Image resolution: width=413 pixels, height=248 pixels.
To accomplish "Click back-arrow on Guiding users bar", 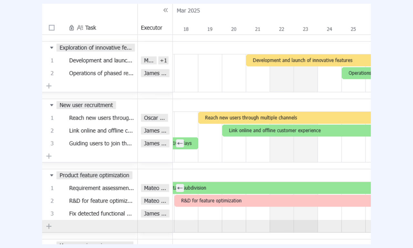I will click(180, 143).
